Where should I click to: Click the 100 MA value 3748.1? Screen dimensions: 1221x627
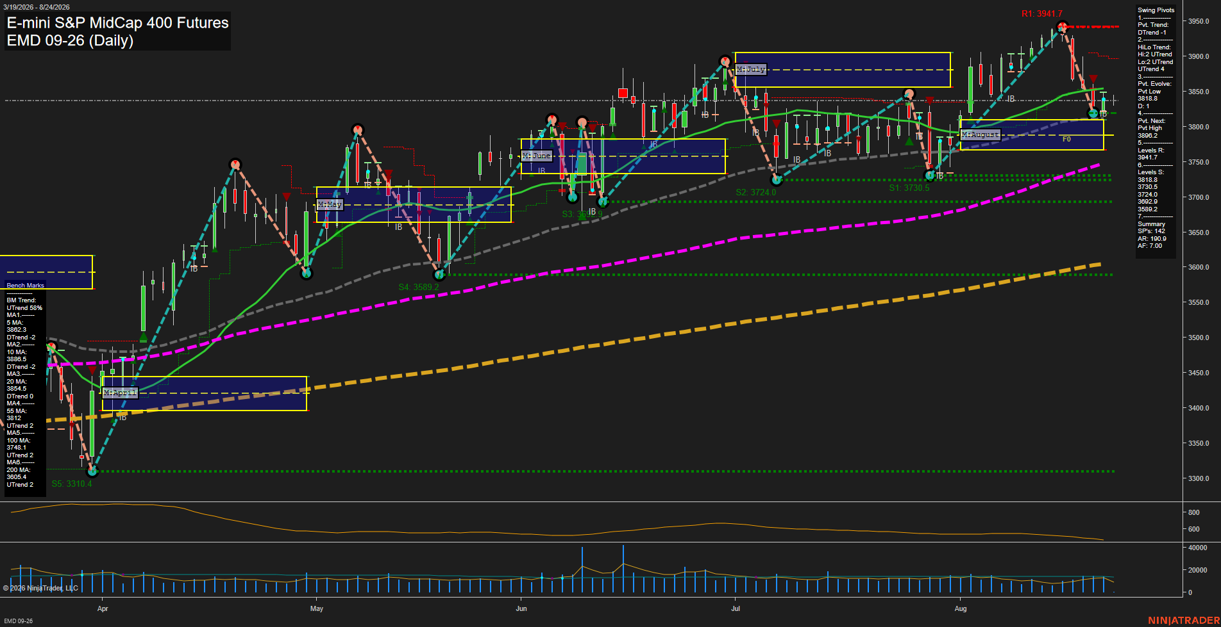point(17,448)
